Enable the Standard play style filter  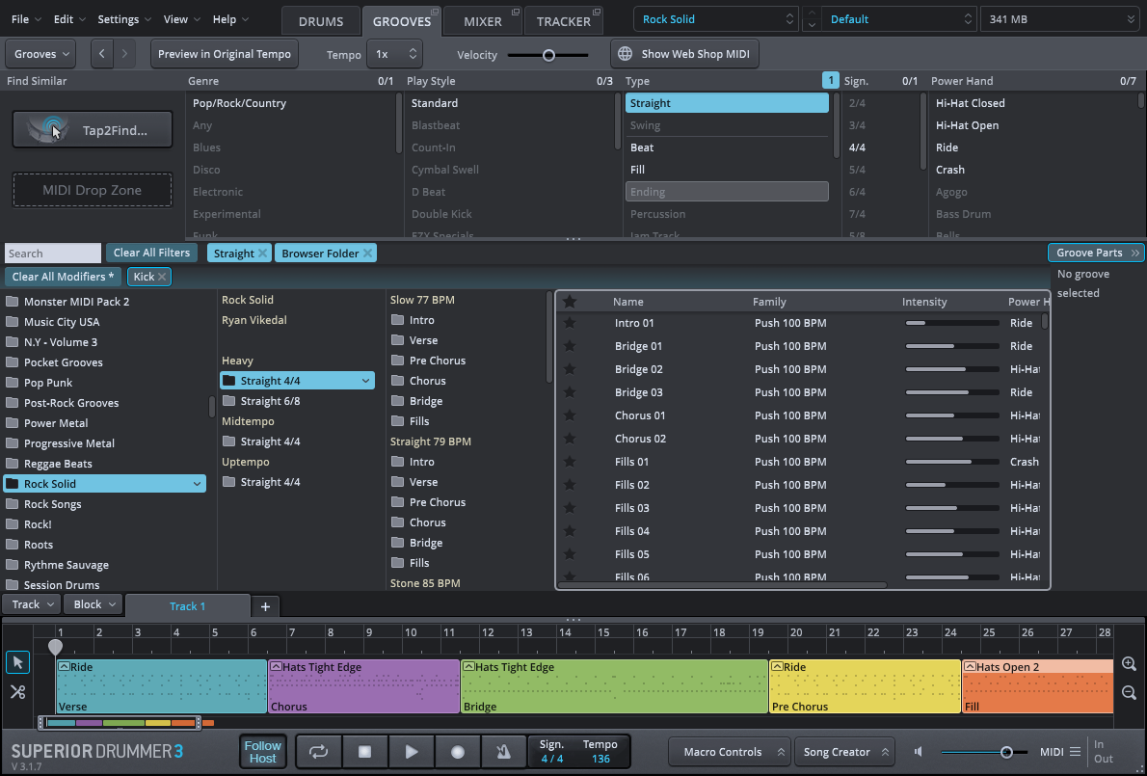coord(435,103)
